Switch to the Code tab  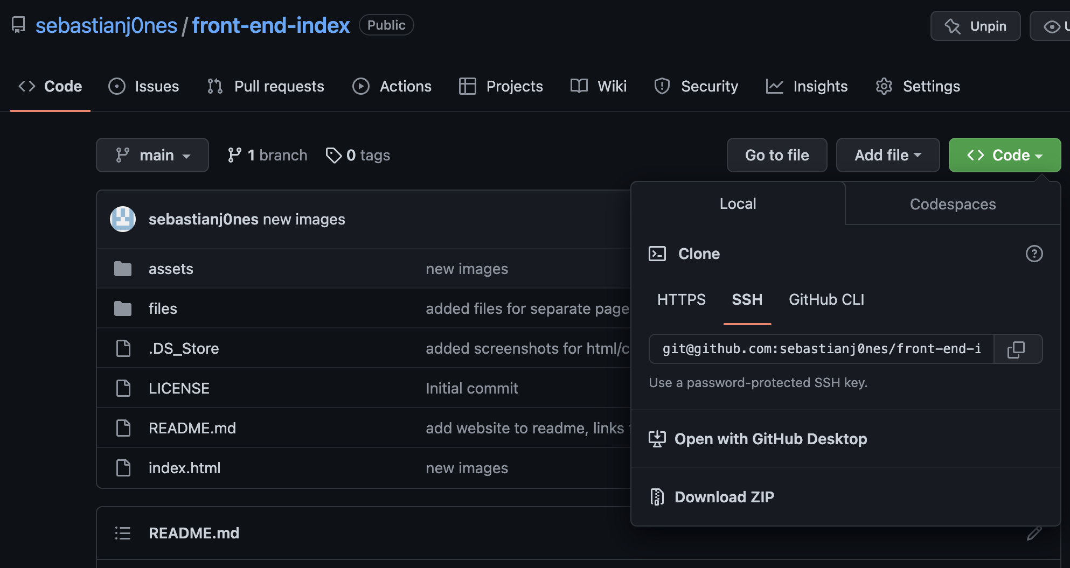[x=50, y=86]
